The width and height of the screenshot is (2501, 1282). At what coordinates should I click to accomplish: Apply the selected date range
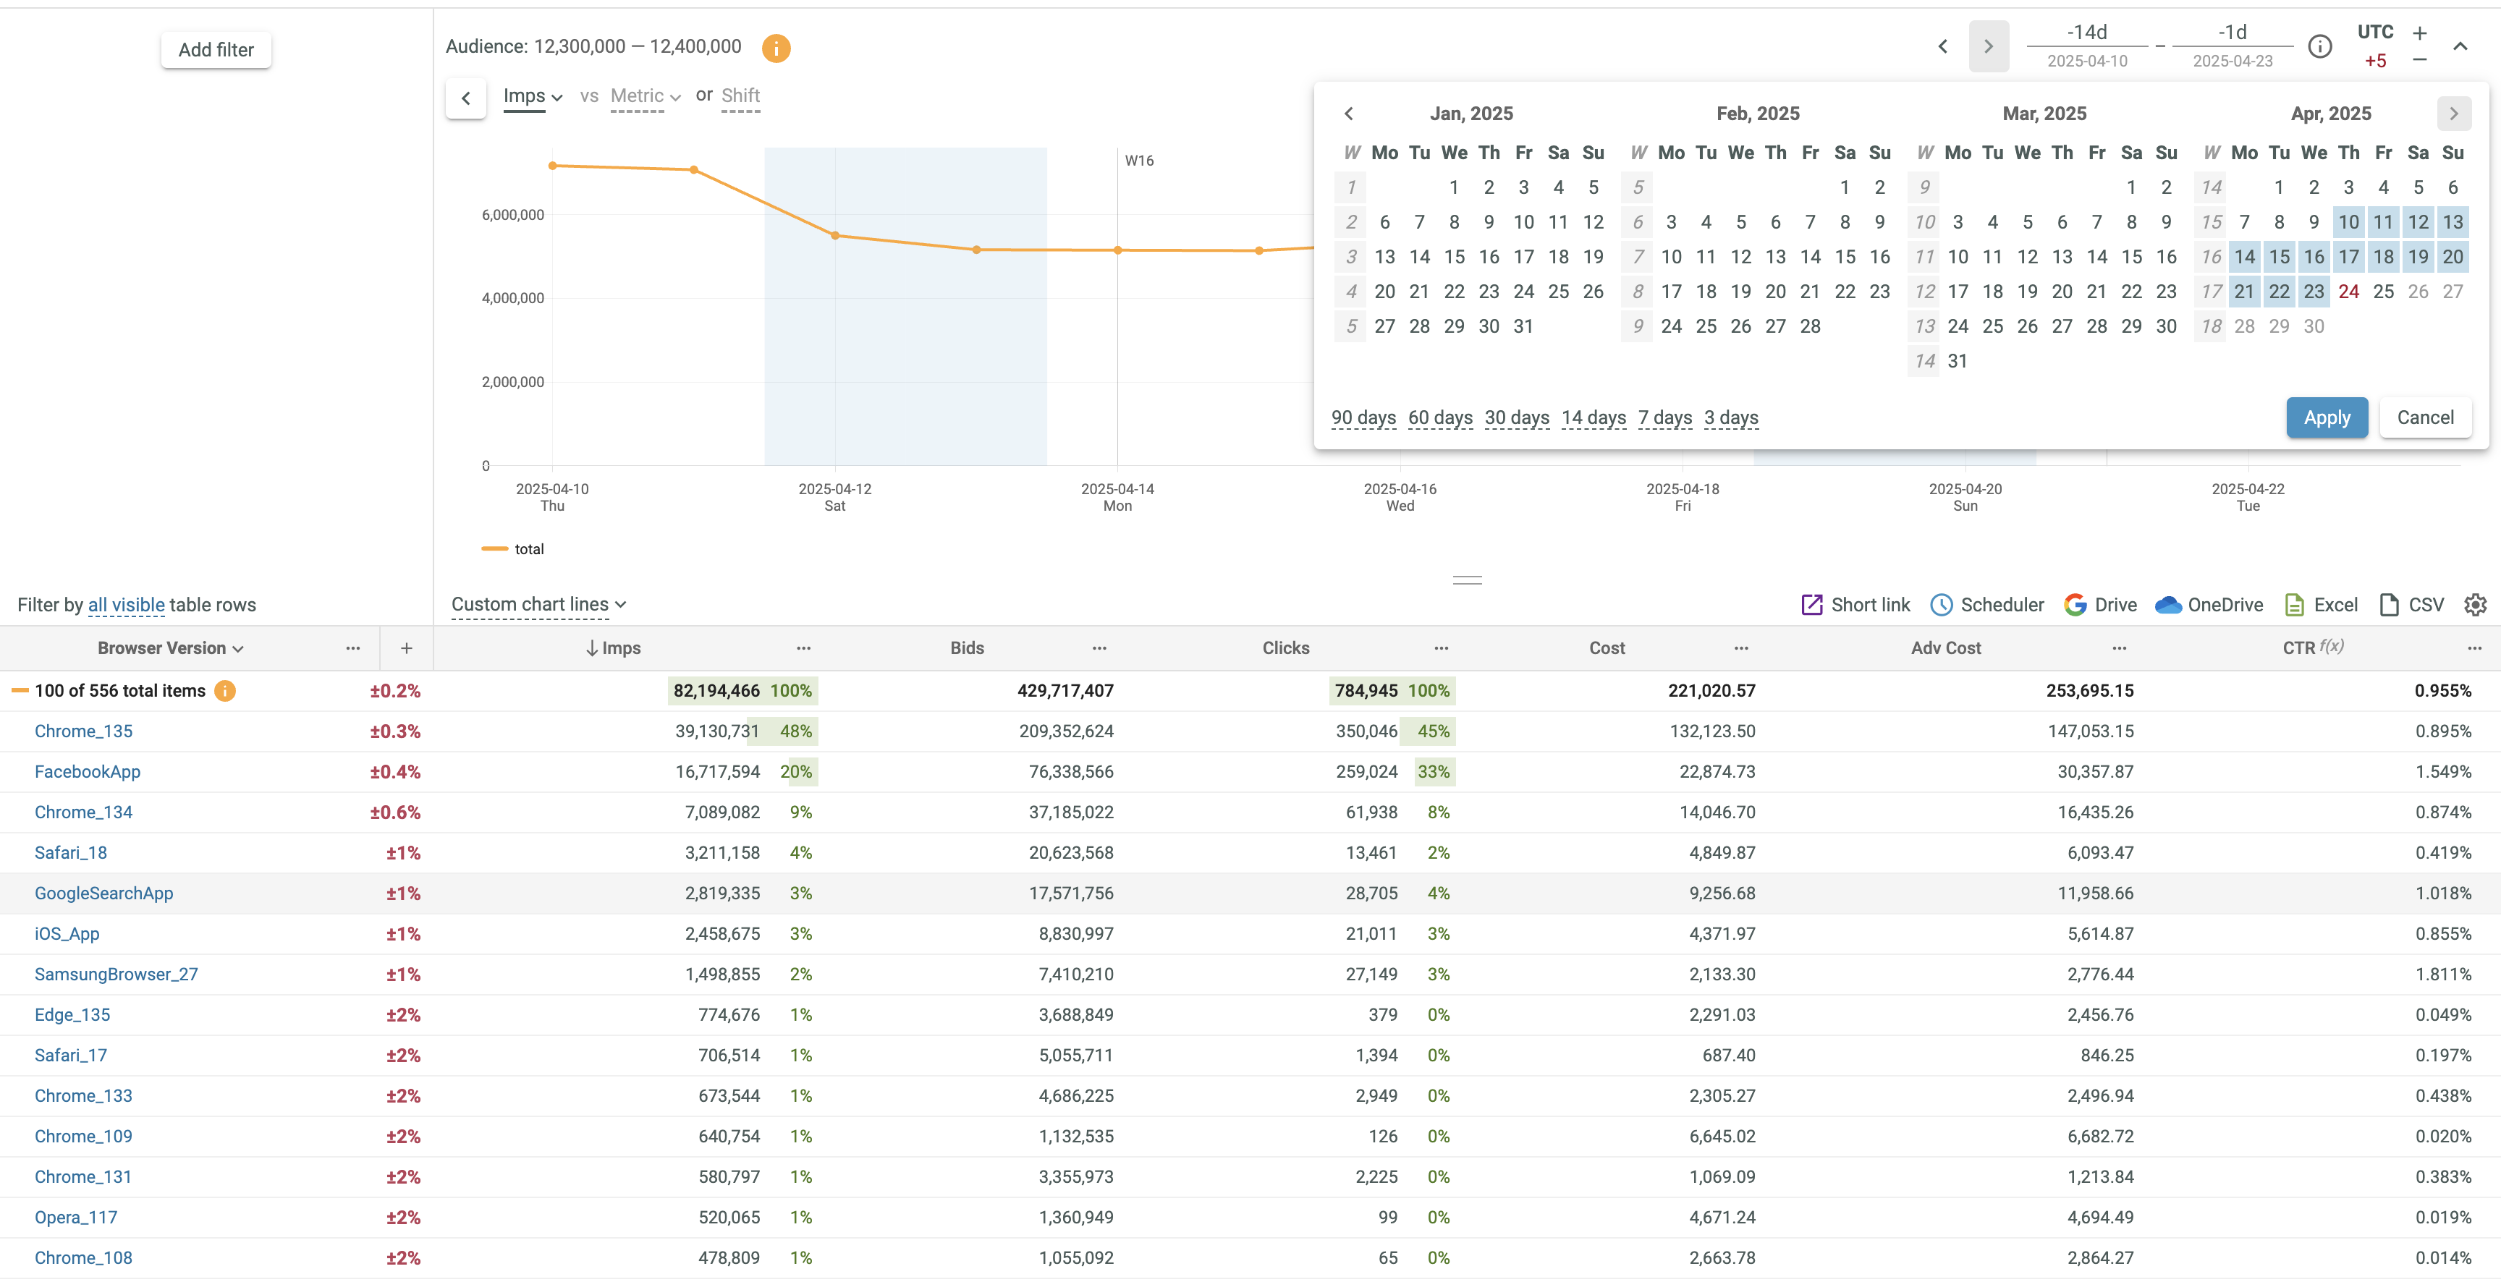point(2327,417)
